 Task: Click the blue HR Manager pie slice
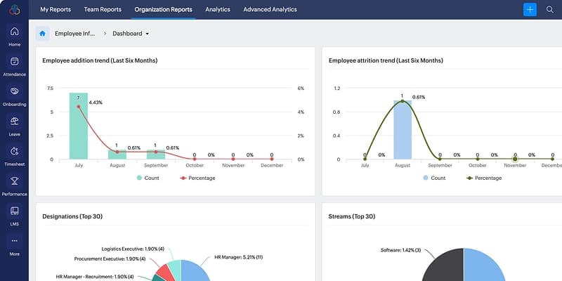pyautogui.click(x=195, y=271)
